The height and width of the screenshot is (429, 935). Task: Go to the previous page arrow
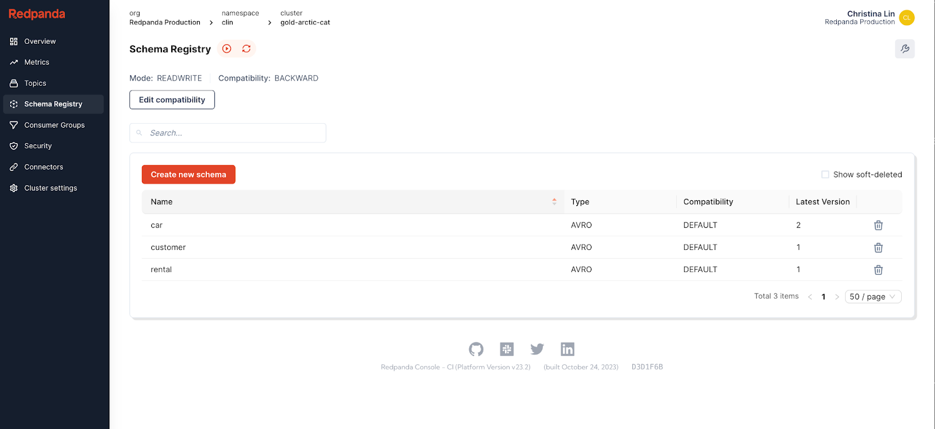coord(810,297)
